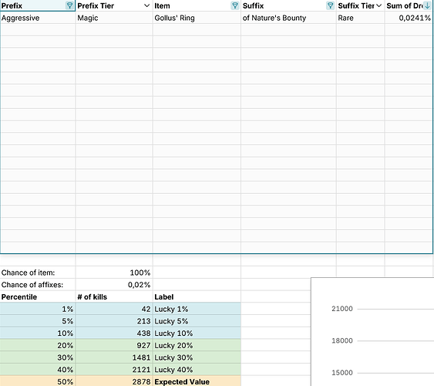Viewport: 434px width, 386px height.
Task: Click the Expected Value label cell
Action: pyautogui.click(x=197, y=381)
